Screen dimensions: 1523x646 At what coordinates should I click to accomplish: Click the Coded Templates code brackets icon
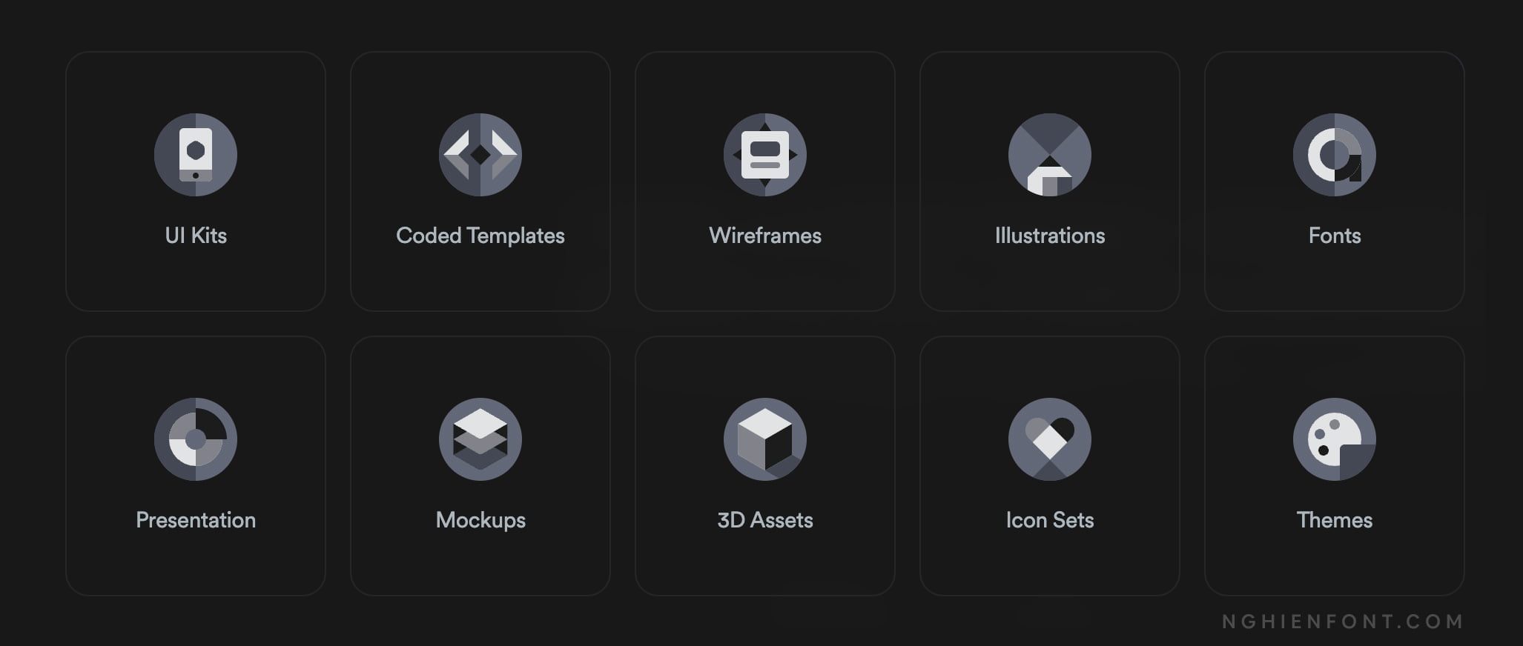point(480,155)
